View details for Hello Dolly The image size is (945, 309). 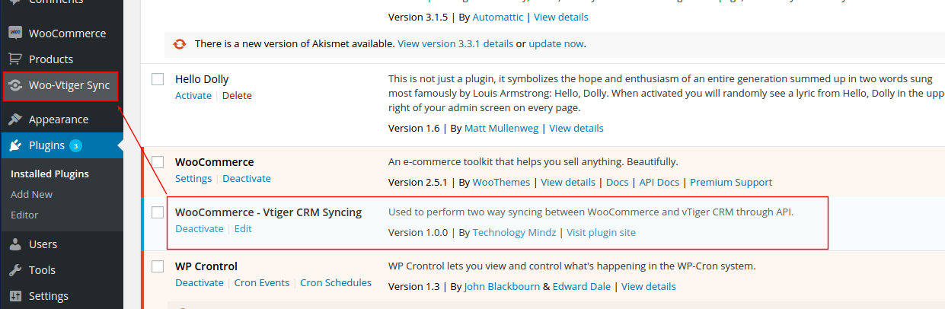click(x=576, y=128)
